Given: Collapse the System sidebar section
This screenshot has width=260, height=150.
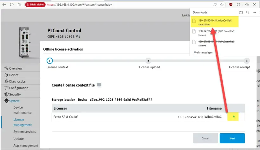Looking at the screenshot, I should point(14,101).
